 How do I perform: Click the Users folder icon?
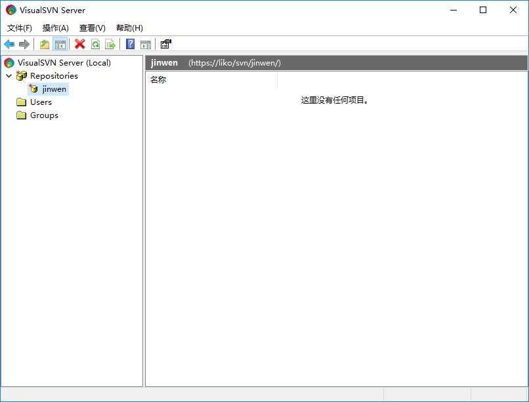(x=21, y=102)
